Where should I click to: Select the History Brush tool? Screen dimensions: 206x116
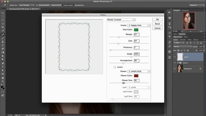coord(3,45)
